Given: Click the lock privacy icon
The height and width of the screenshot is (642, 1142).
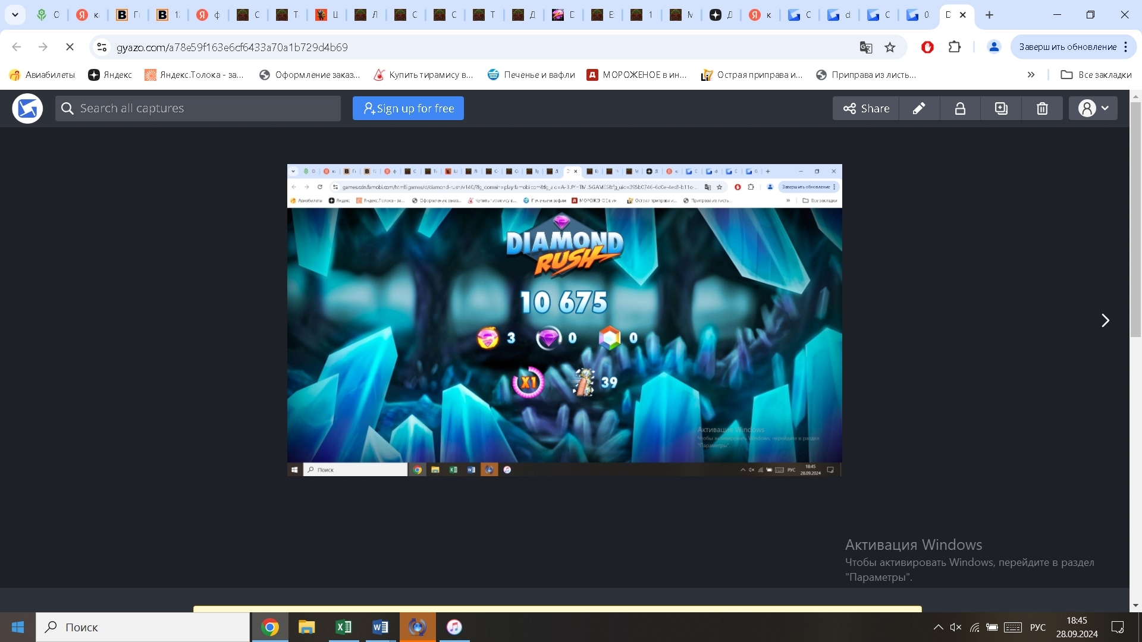Looking at the screenshot, I should click(960, 108).
